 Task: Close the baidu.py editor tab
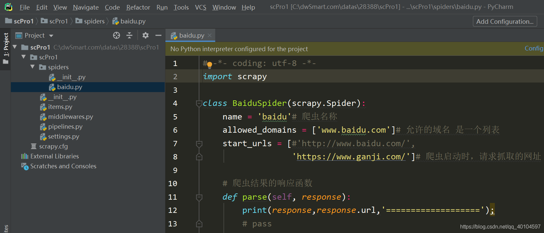[x=210, y=35]
